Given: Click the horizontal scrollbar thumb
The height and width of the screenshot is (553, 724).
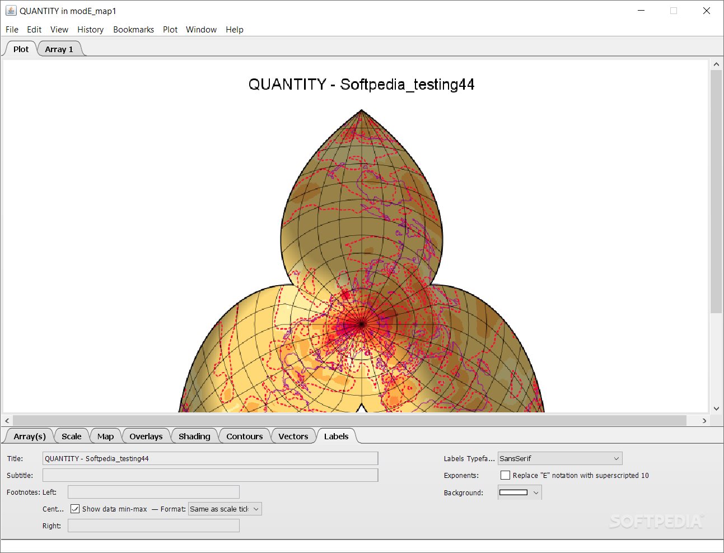Looking at the screenshot, I should click(x=350, y=420).
